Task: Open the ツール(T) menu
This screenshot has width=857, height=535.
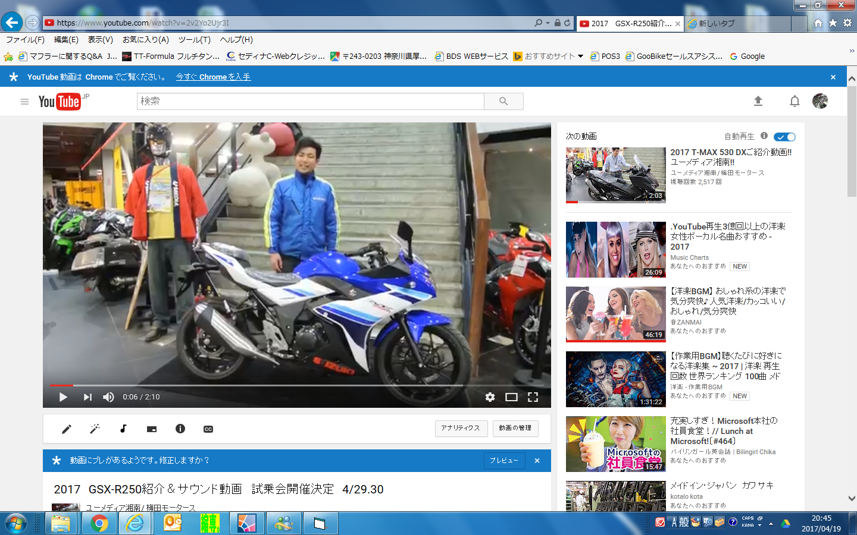Action: [195, 40]
